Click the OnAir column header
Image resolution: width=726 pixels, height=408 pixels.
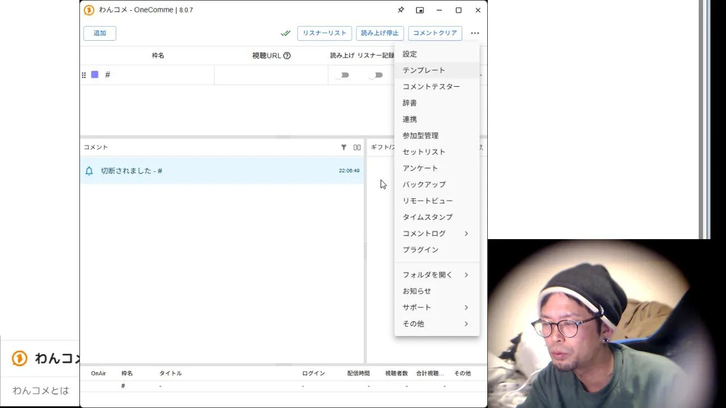click(x=99, y=373)
